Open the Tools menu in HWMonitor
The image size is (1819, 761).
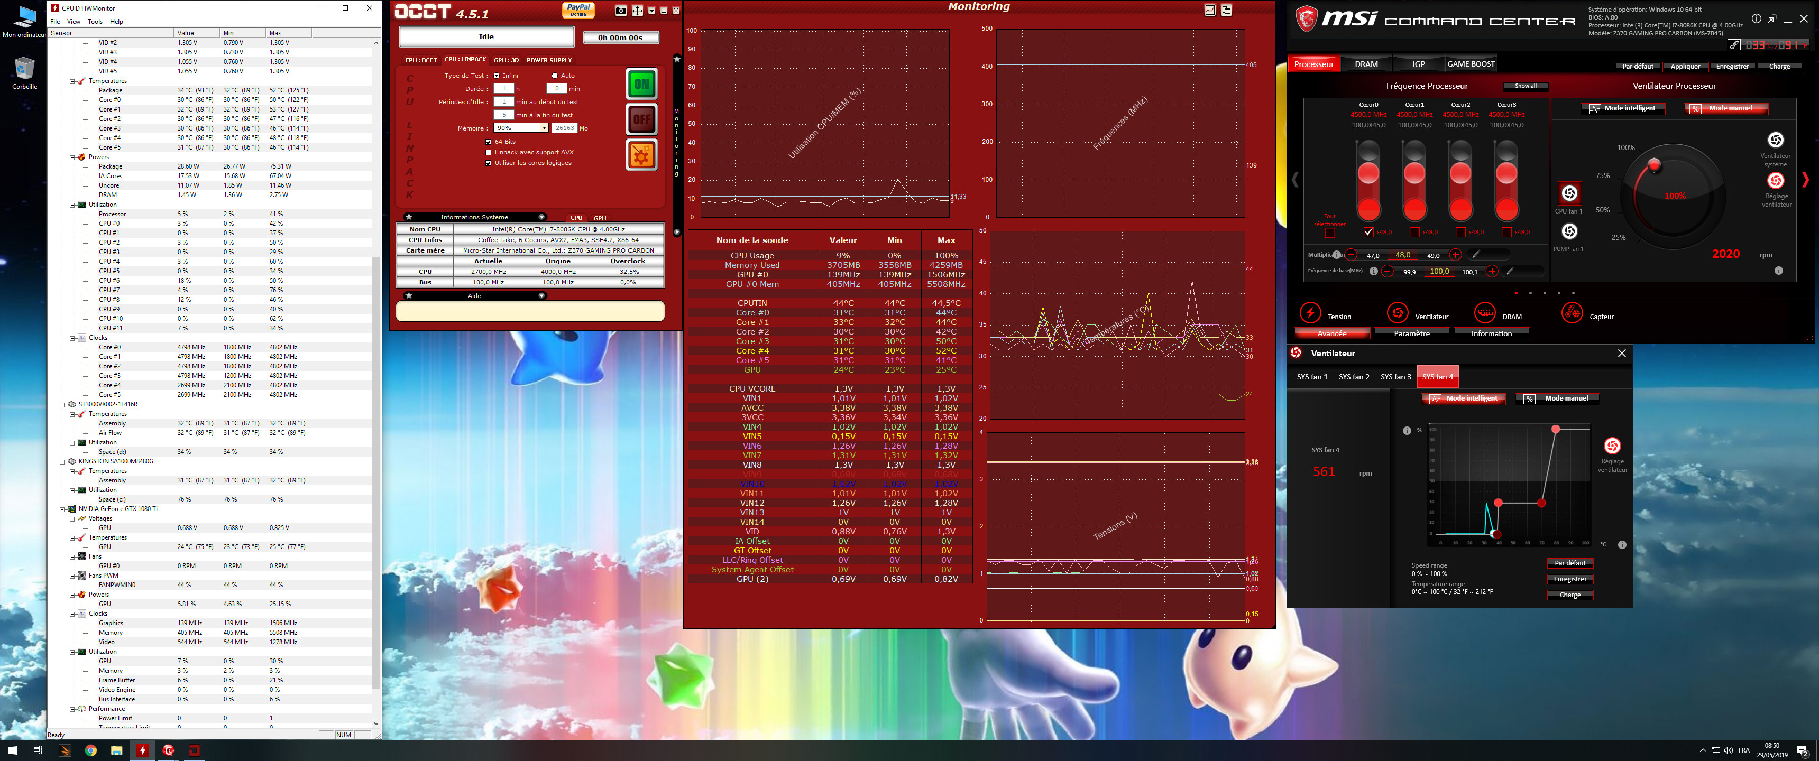click(95, 22)
